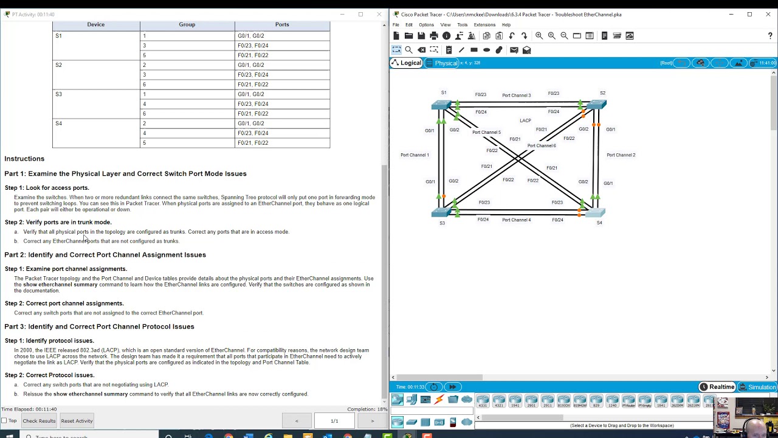Go to previous instruction page
The width and height of the screenshot is (778, 438).
pos(297,420)
